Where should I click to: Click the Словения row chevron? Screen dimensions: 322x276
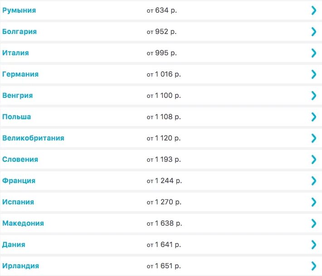click(313, 160)
